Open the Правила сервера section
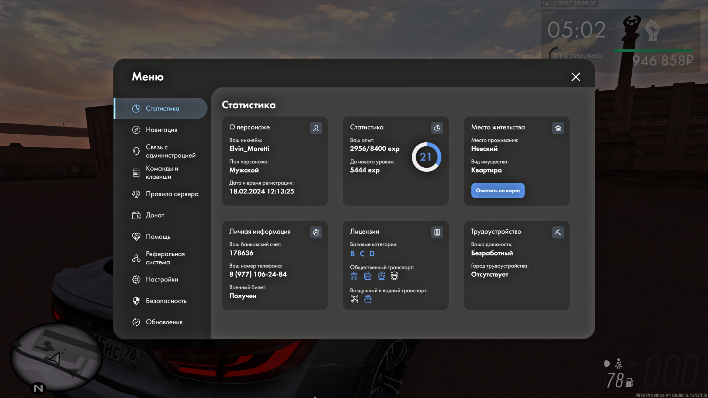This screenshot has width=708, height=398. point(172,194)
